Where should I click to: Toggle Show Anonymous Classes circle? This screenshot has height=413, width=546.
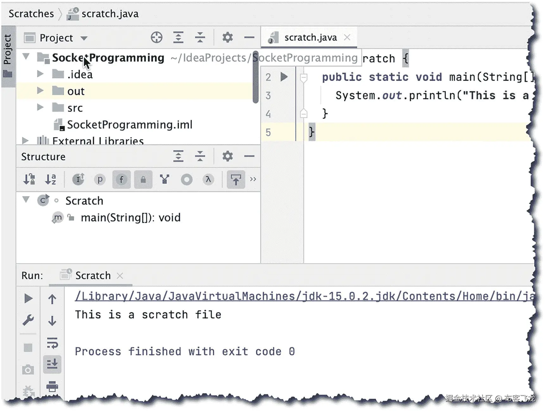click(x=187, y=180)
